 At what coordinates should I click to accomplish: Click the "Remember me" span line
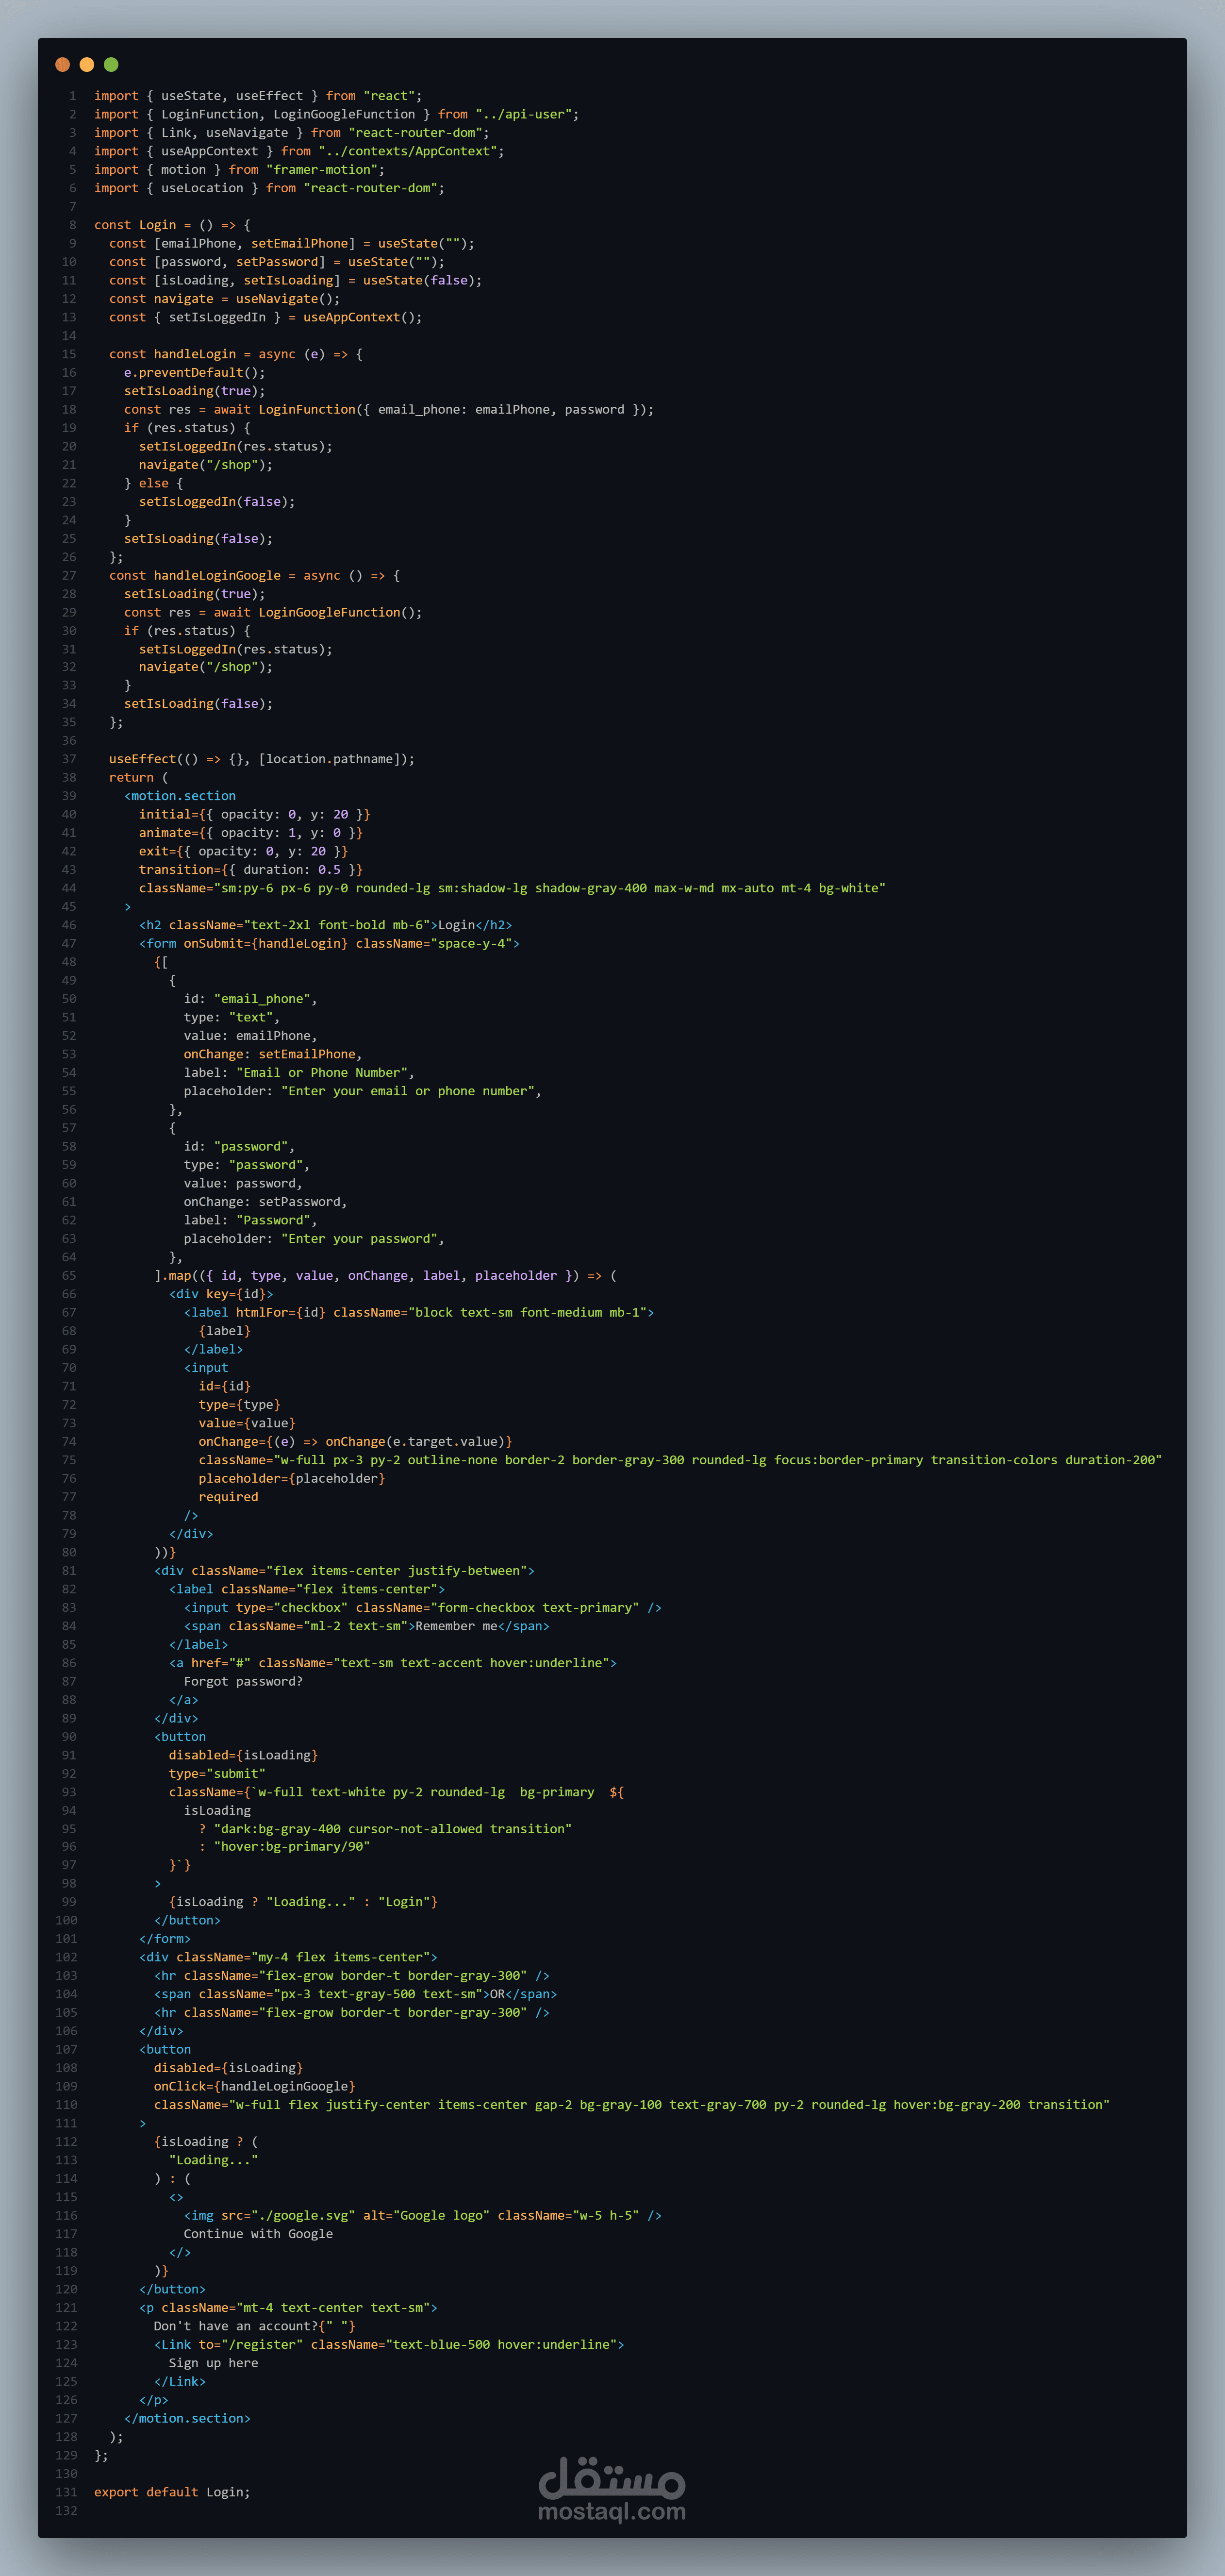[367, 1626]
